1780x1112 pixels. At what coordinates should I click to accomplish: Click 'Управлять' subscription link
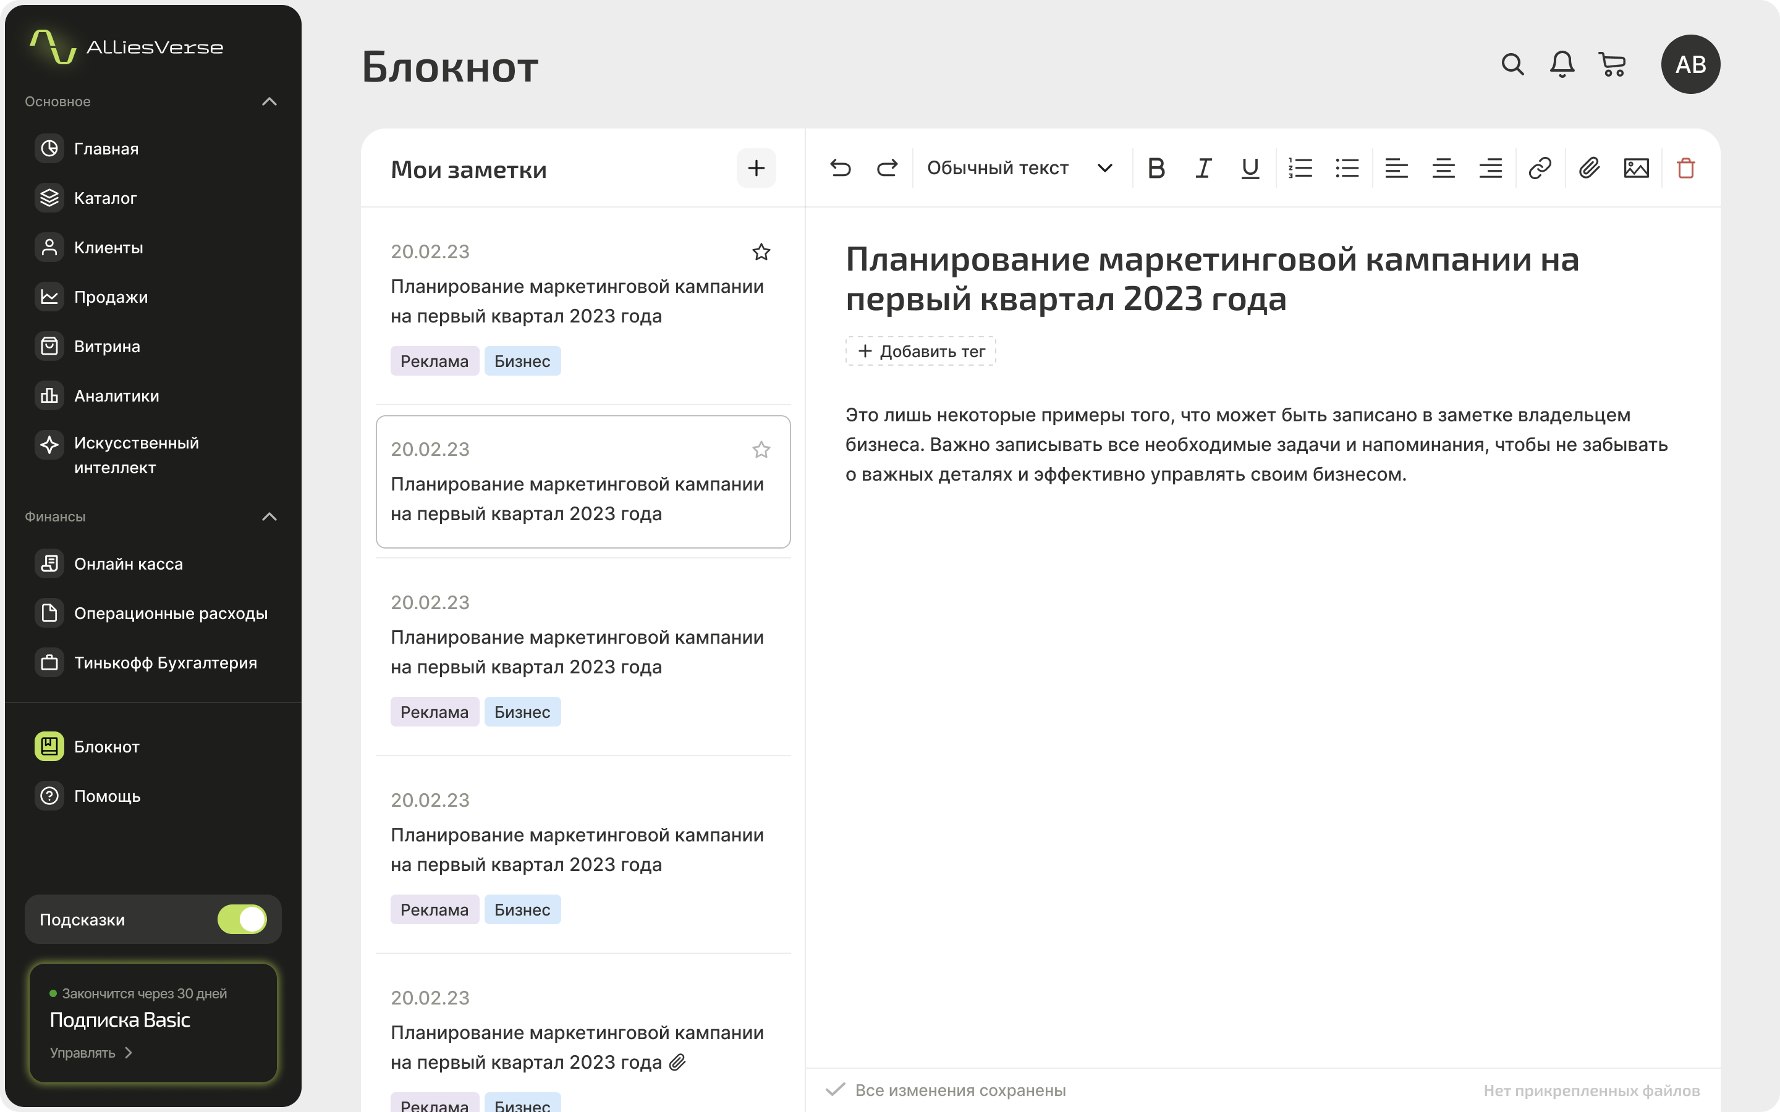(x=90, y=1053)
